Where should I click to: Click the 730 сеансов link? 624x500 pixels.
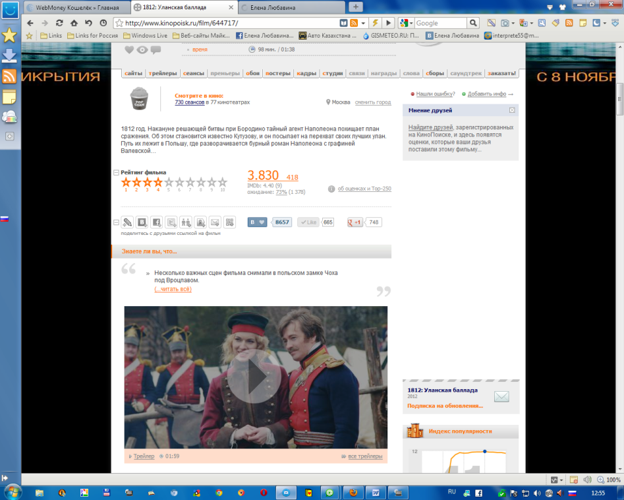coord(189,102)
